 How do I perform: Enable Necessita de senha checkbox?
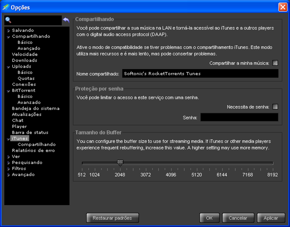275,107
